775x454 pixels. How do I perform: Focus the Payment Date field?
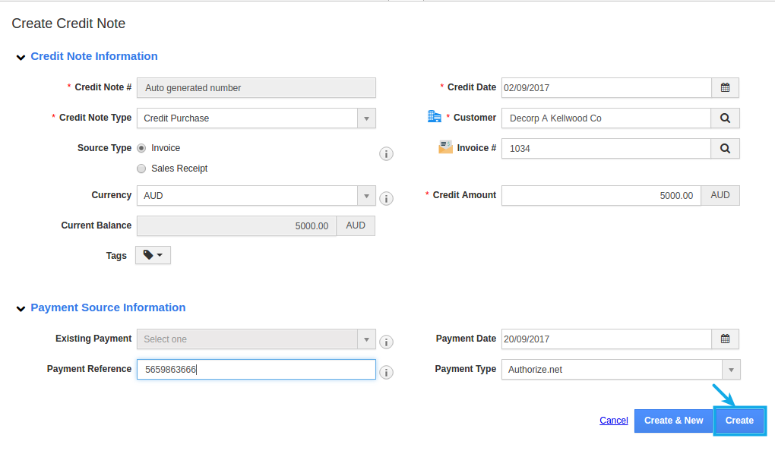606,339
